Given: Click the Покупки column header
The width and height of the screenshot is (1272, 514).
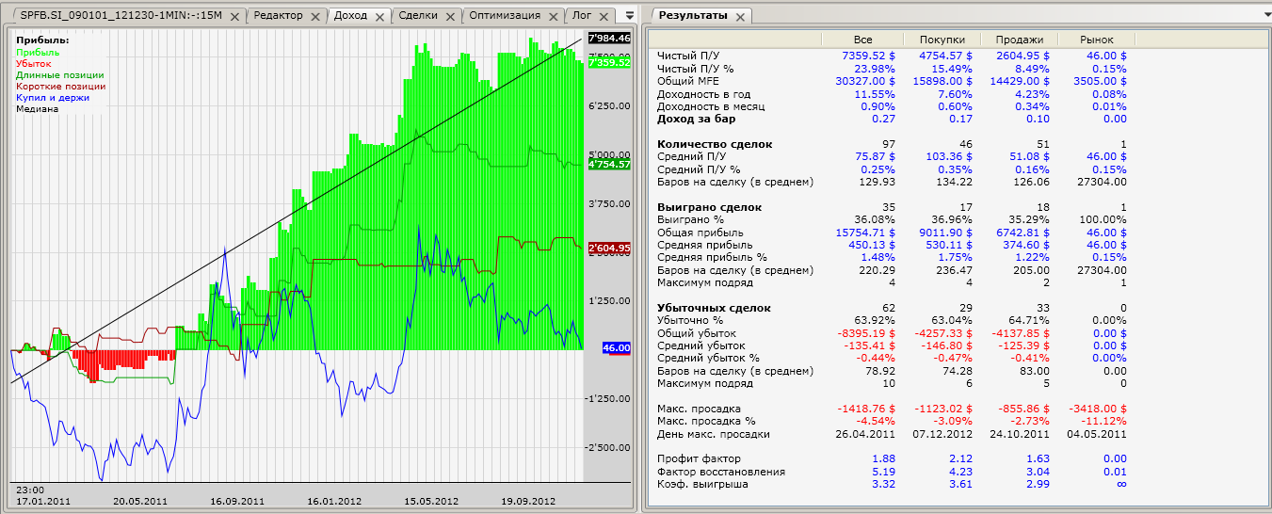Looking at the screenshot, I should 941,40.
